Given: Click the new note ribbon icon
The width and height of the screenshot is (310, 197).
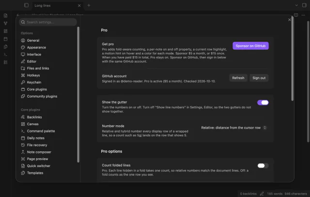Looking at the screenshot, I should tap(5, 16).
